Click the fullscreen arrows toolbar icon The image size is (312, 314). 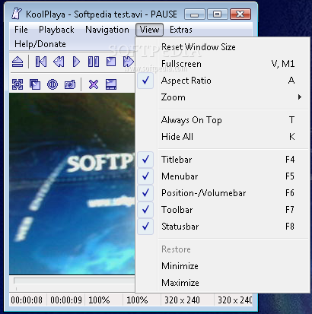pyautogui.click(x=18, y=84)
